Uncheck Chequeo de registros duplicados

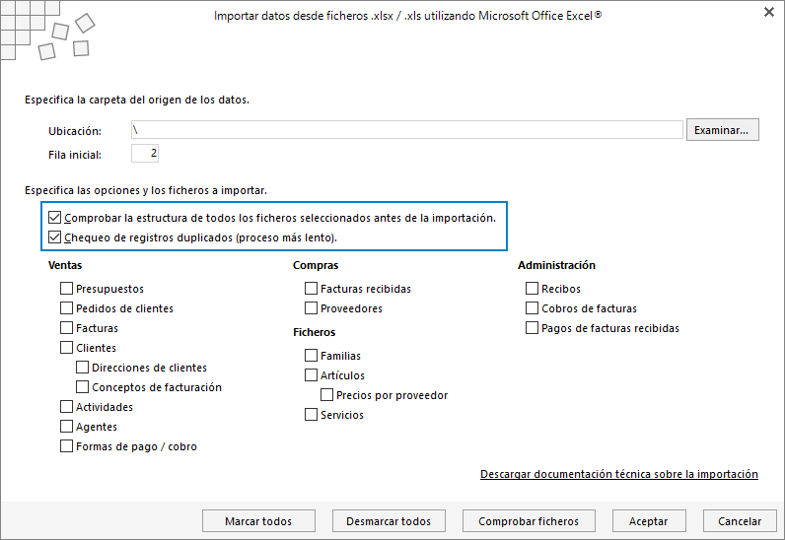tap(54, 237)
